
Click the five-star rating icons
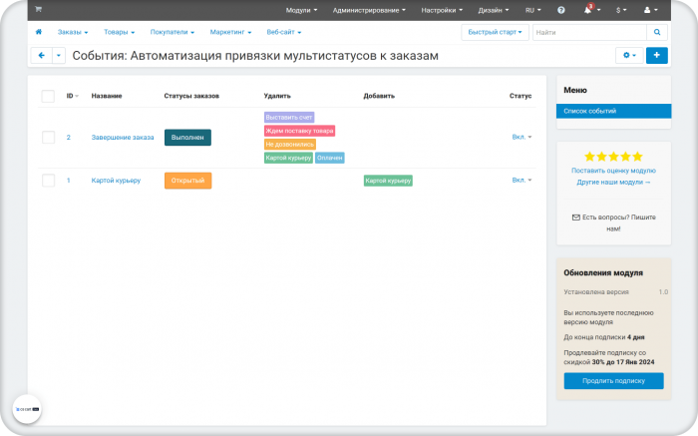[613, 157]
